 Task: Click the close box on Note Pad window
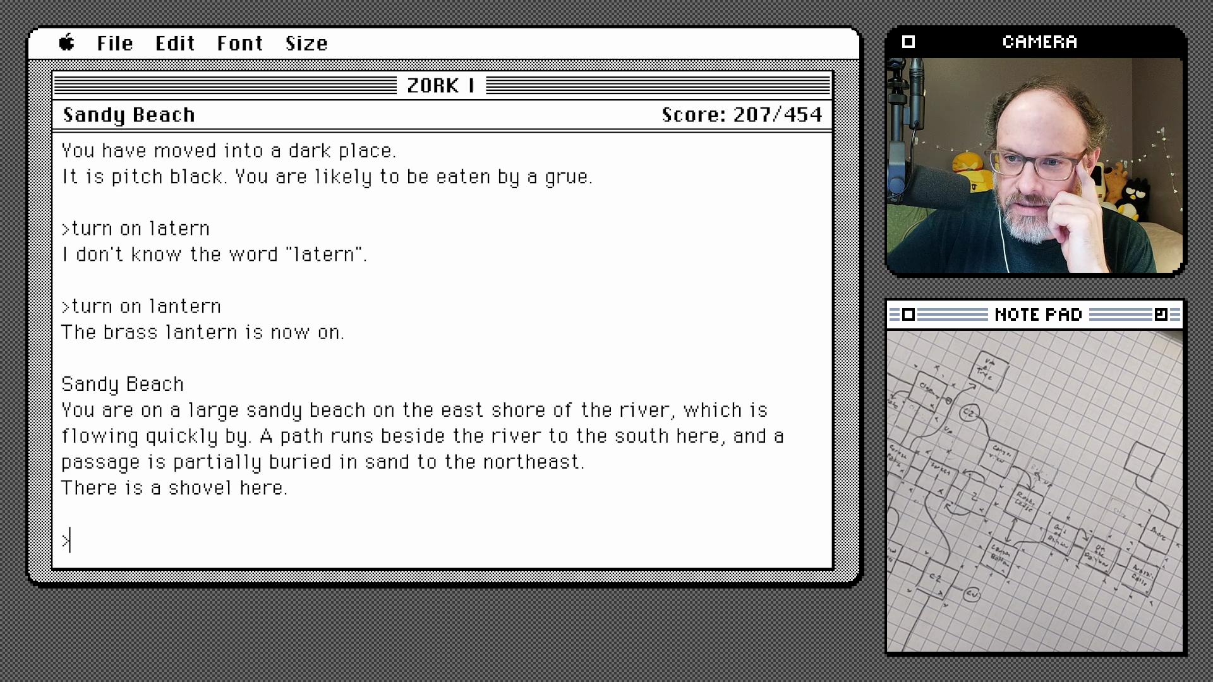pos(908,314)
